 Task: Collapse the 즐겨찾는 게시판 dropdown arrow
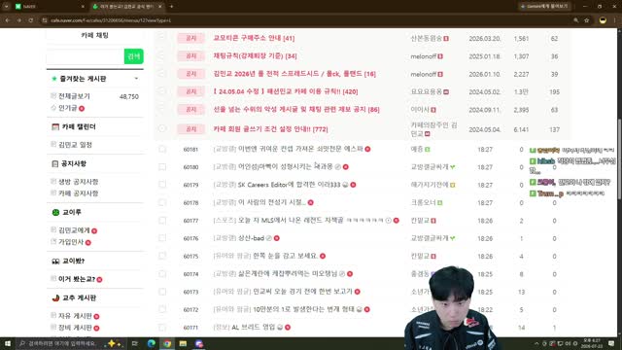(136, 79)
